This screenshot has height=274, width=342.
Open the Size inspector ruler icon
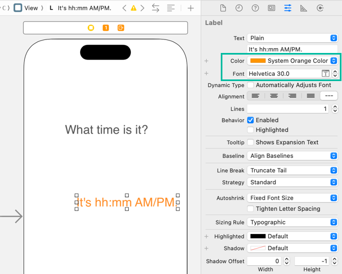(304, 8)
